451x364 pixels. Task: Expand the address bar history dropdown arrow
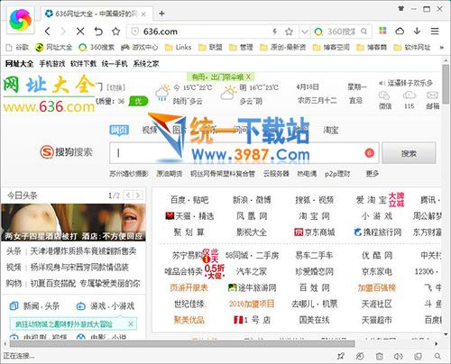point(305,32)
